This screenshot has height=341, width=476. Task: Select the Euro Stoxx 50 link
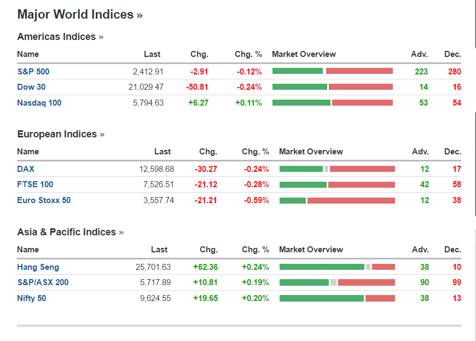tap(44, 200)
